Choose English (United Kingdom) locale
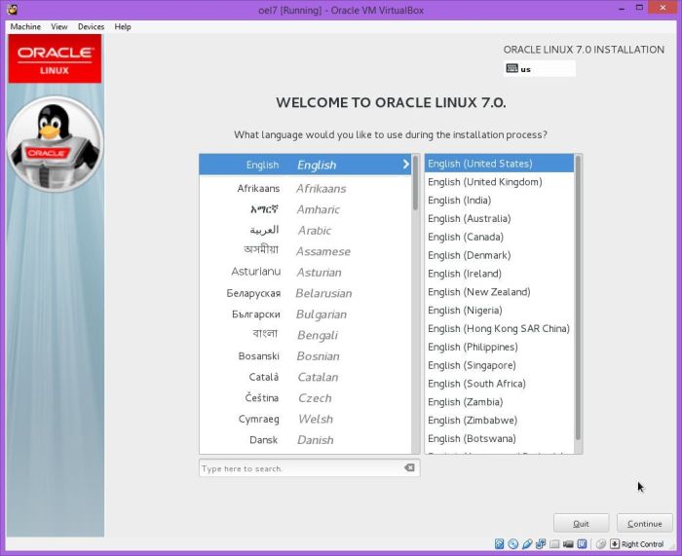 [485, 182]
